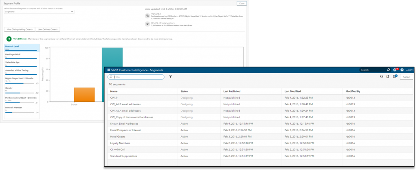
Task: Open the hamburger menu in Segments window
Action: 108,70
